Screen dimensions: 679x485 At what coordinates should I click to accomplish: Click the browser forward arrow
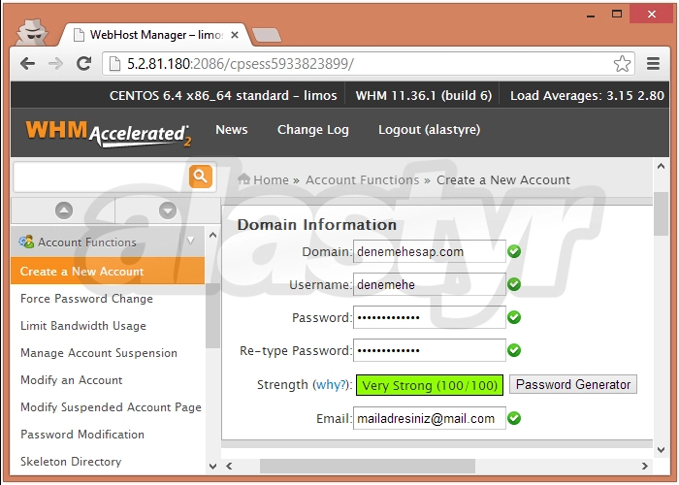pyautogui.click(x=55, y=64)
